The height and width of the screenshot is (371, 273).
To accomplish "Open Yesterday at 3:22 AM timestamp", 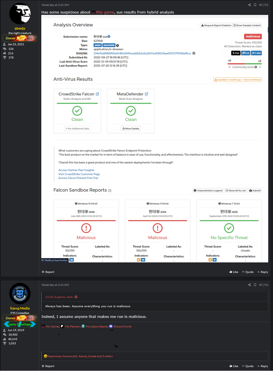I will point(55,5).
